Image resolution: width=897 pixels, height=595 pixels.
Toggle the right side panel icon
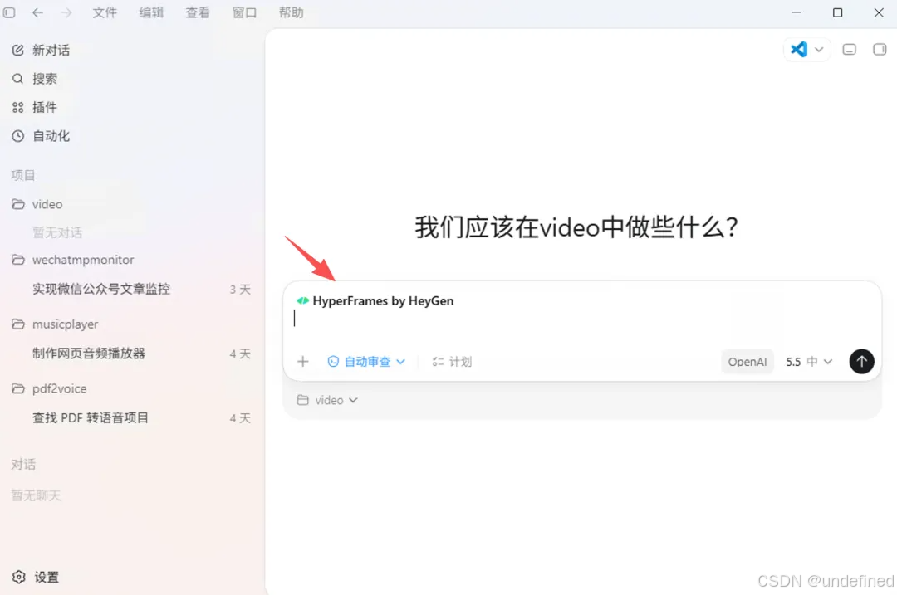[x=880, y=50]
